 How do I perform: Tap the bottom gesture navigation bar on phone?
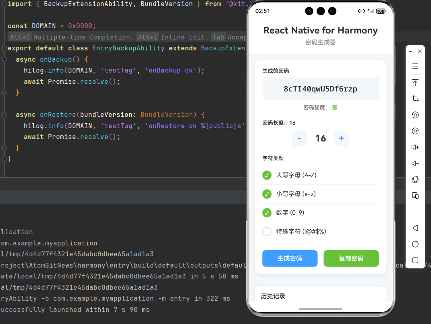pos(321,309)
